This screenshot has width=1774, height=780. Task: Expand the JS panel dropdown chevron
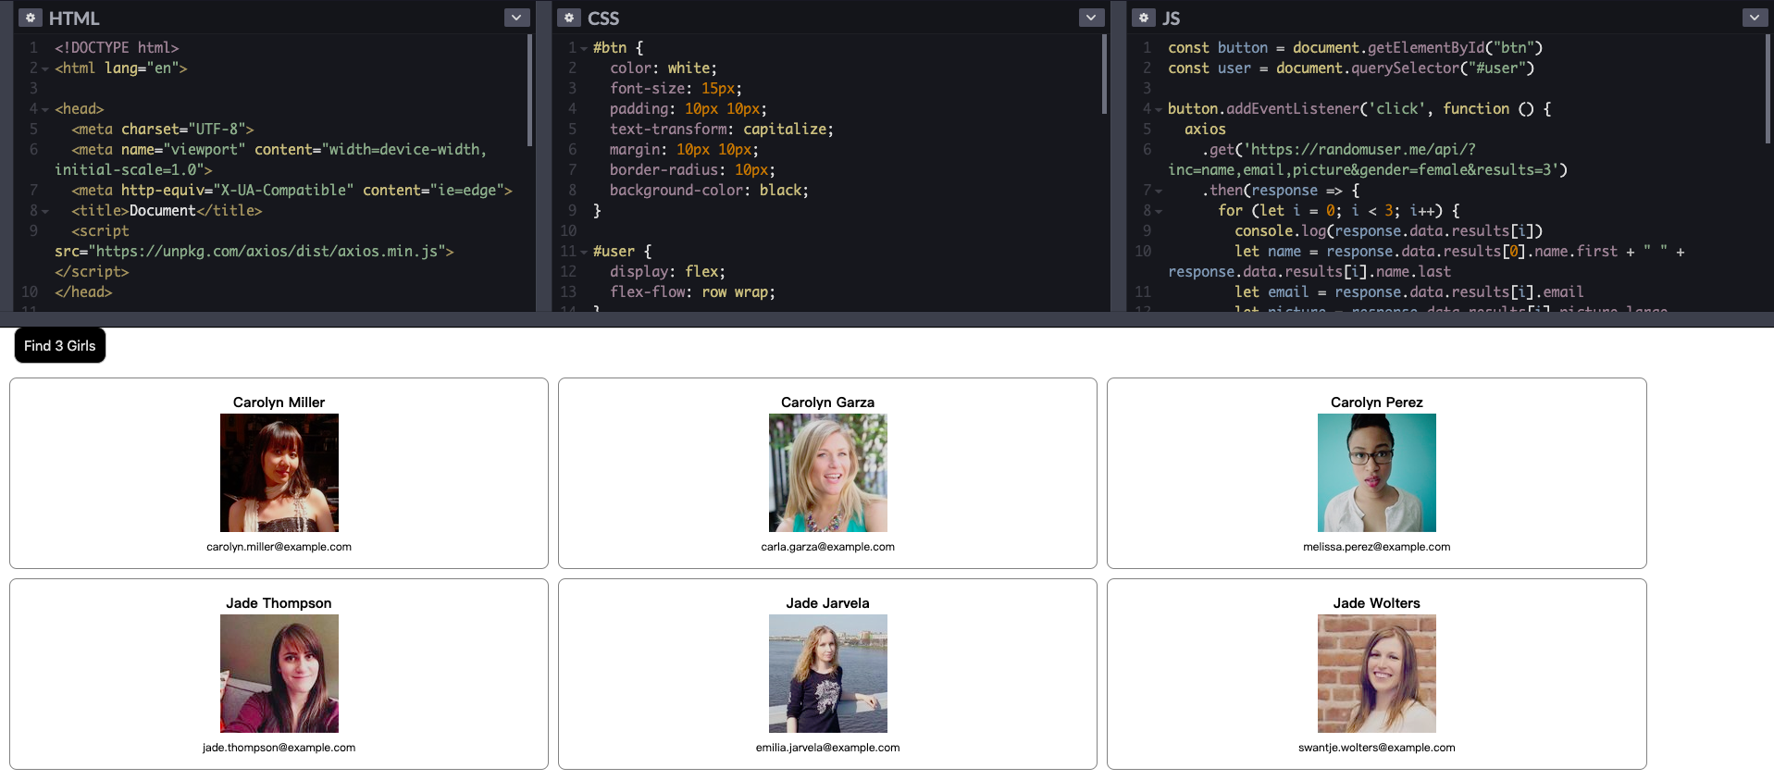click(1755, 18)
